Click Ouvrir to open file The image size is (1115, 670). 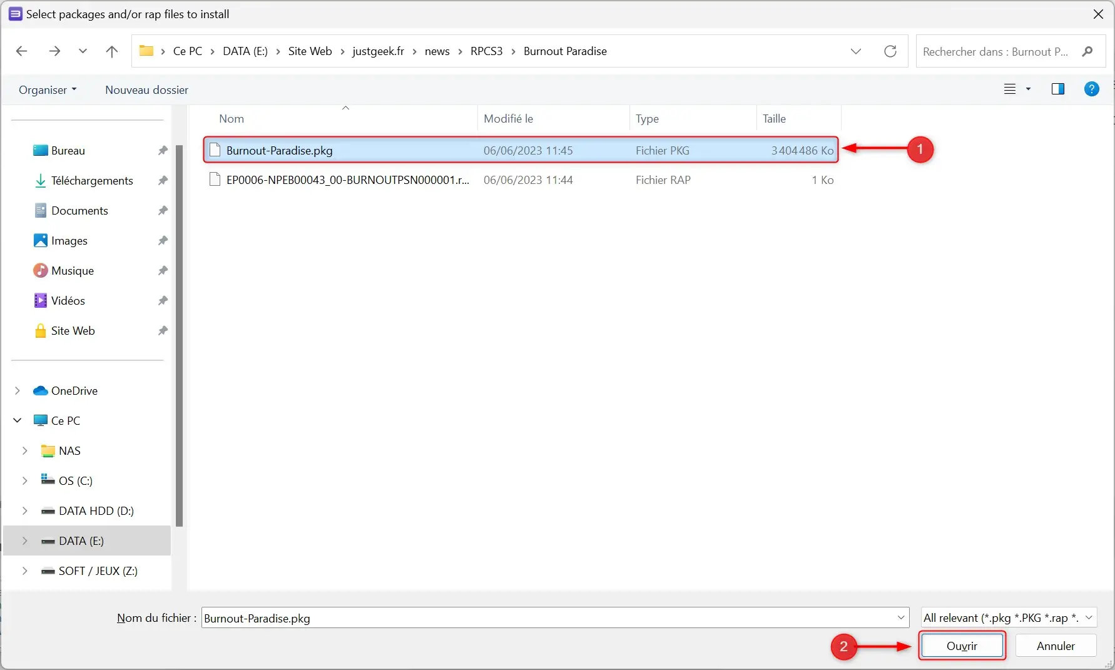tap(962, 646)
